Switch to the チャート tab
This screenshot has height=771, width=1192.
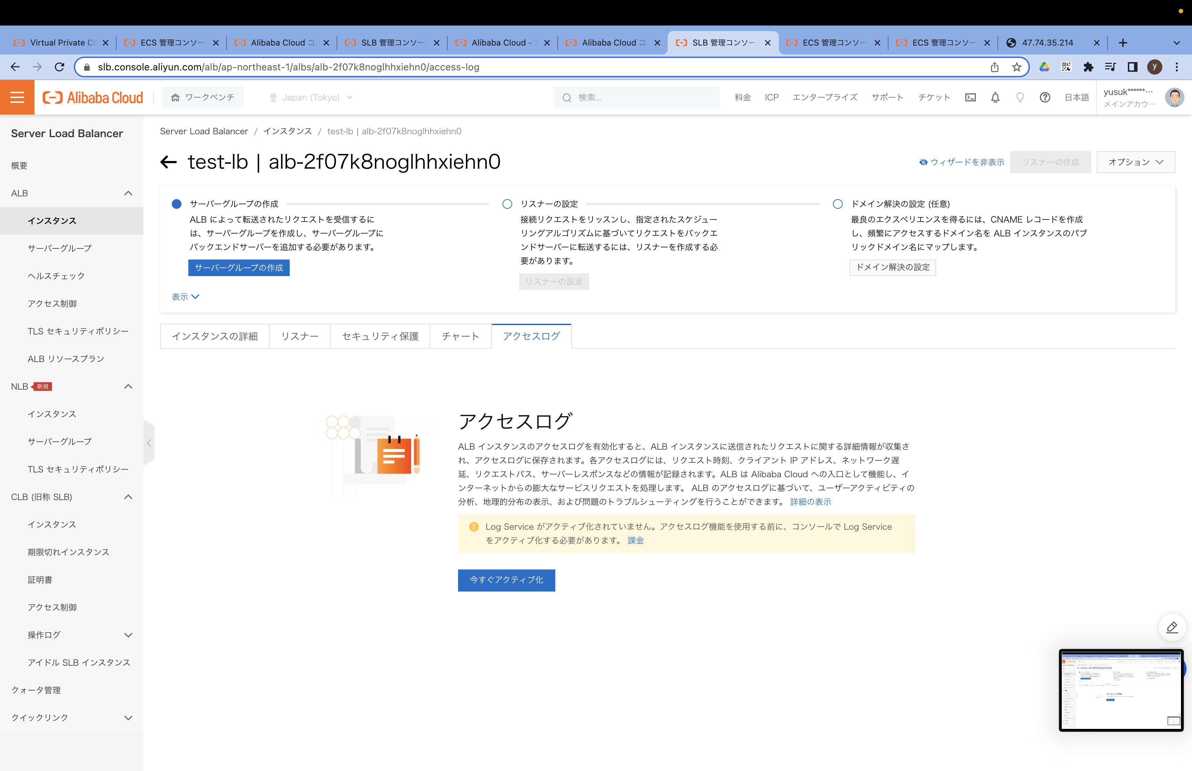point(460,336)
